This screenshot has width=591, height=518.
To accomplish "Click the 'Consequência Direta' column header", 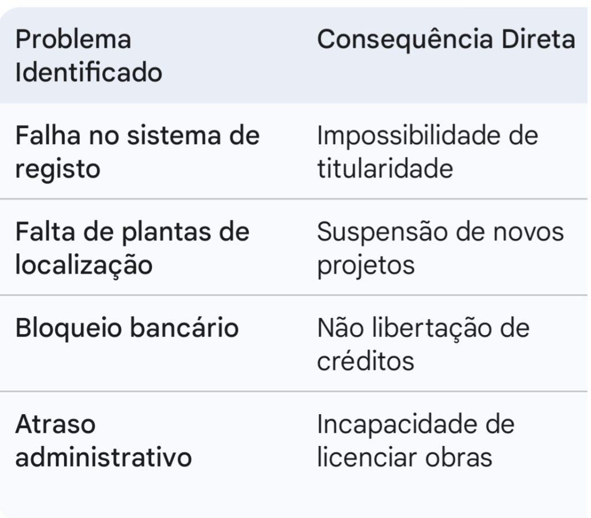I will point(446,39).
